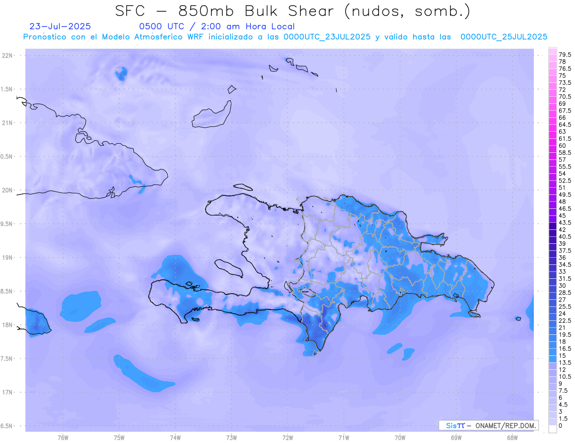This screenshot has height=444, width=575.
Task: Click the "19N" latitude label
Action: 8,257
